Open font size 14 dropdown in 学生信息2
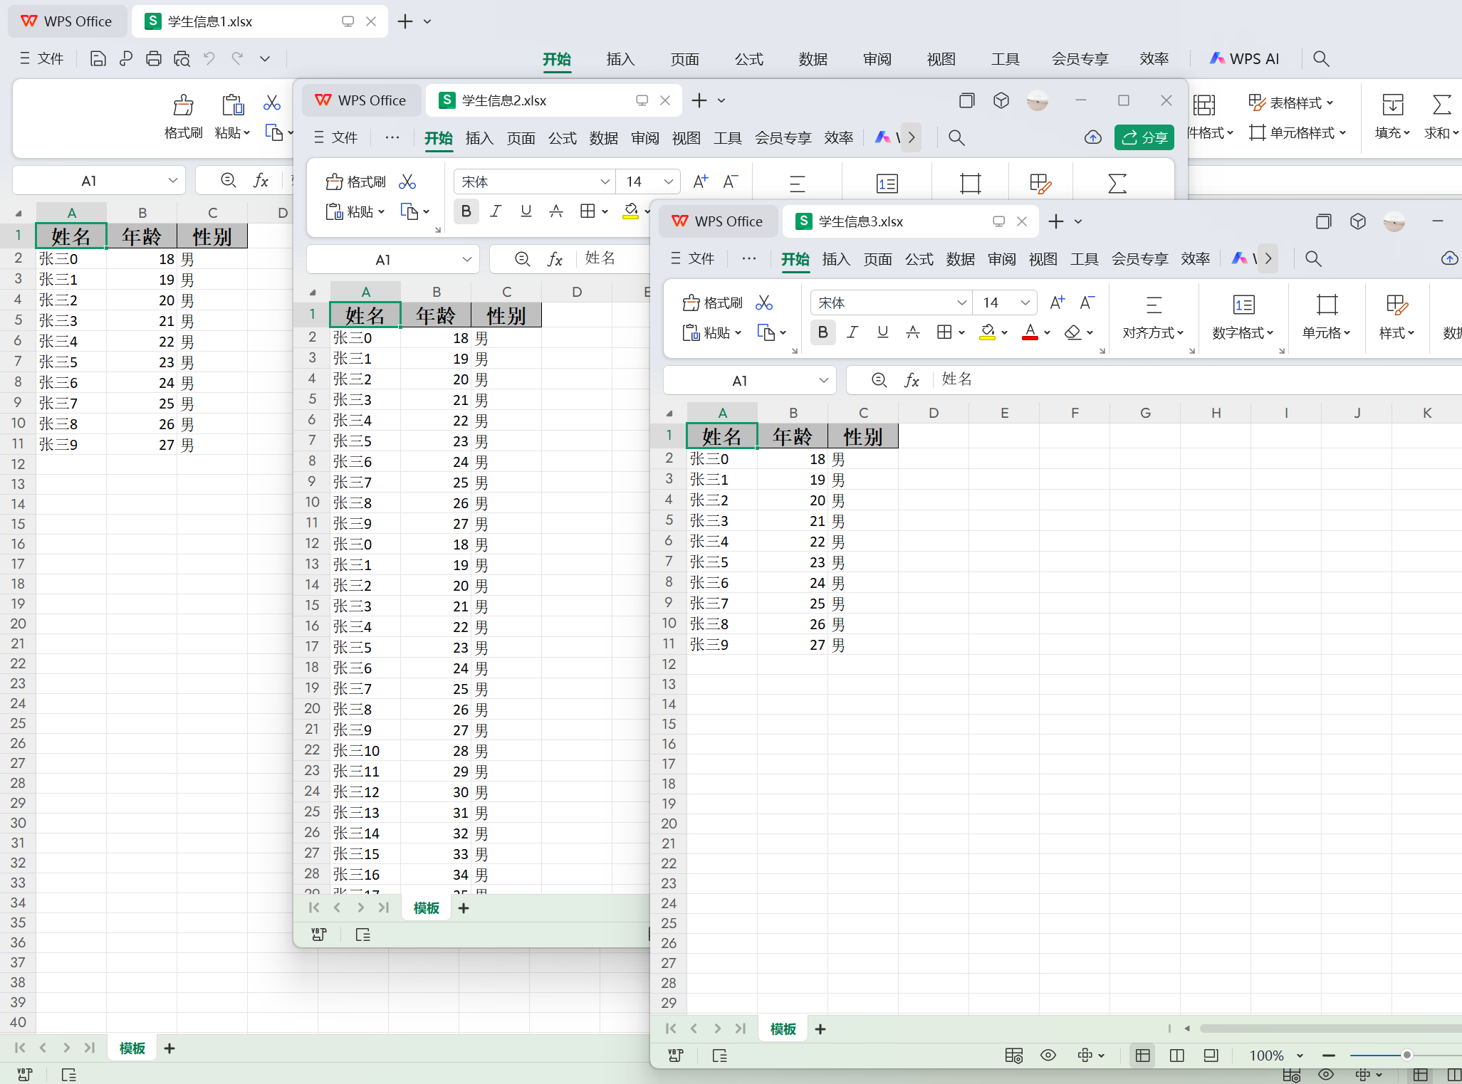 pyautogui.click(x=668, y=181)
